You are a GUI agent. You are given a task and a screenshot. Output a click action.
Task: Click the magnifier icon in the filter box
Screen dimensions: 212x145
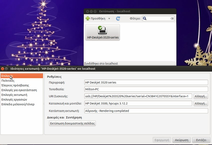tap(144, 18)
